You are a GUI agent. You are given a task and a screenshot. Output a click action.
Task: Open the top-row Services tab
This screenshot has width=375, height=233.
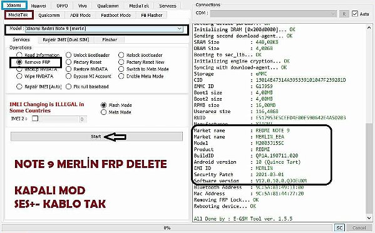pyautogui.click(x=168, y=6)
